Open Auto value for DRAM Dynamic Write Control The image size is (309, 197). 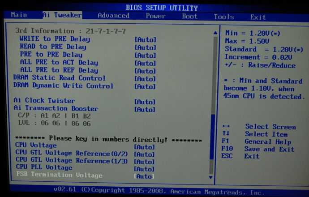click(x=145, y=86)
